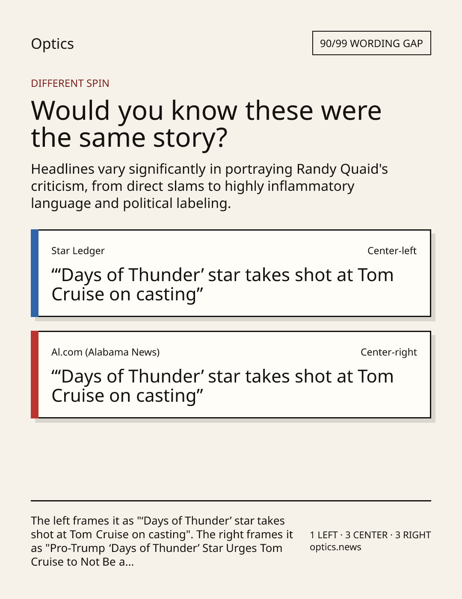Click the Randy Quaid summary paragraph
Screen dimensions: 462x599
209,186
